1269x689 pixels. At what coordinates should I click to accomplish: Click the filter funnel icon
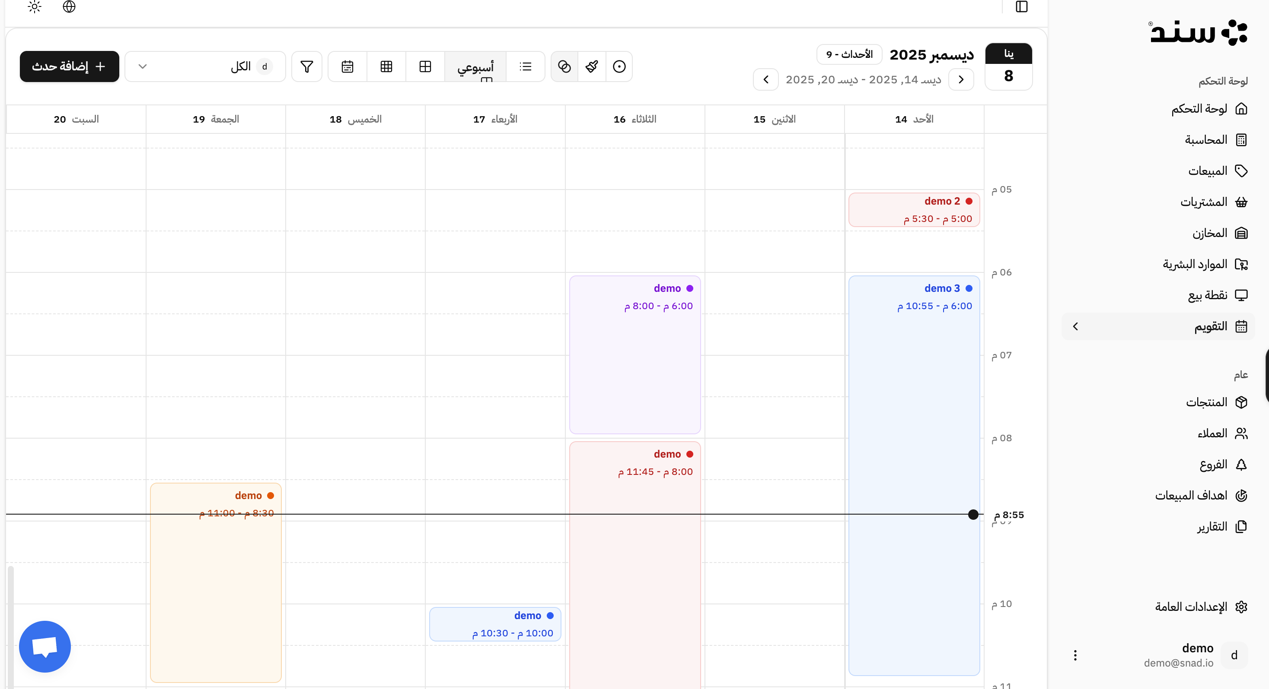coord(306,66)
